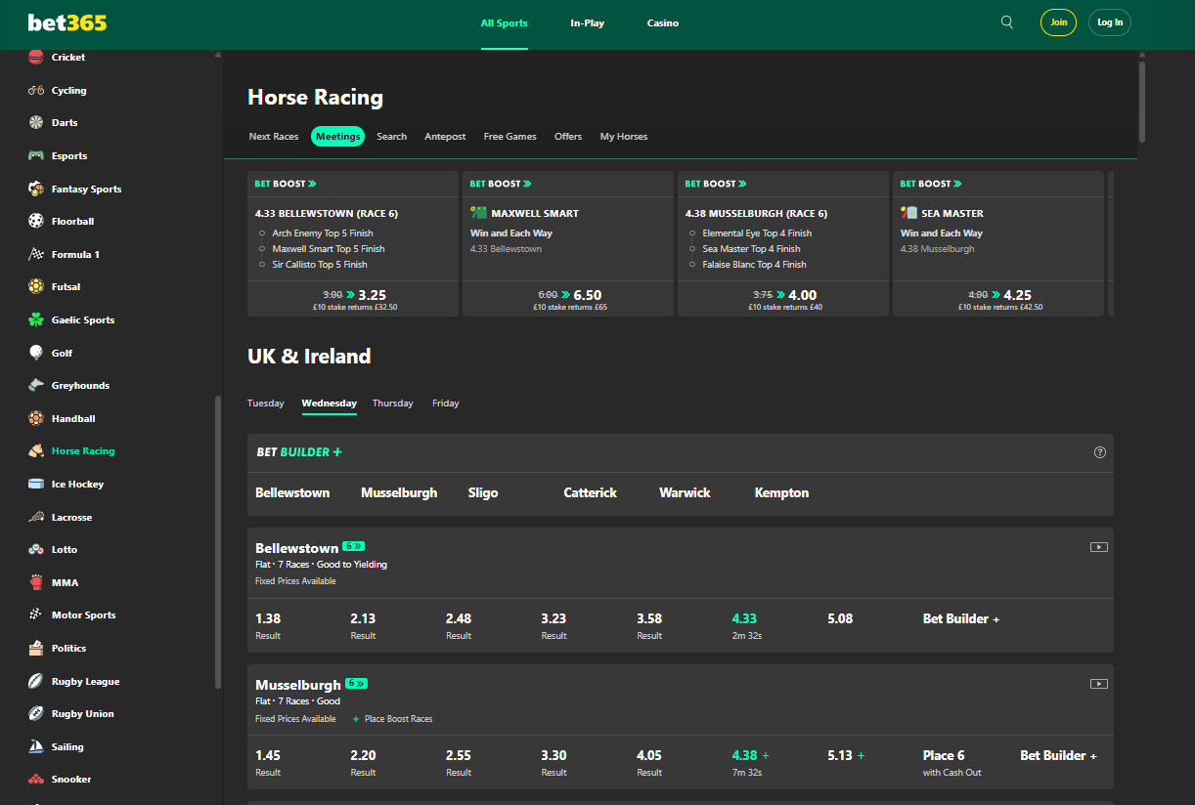Image resolution: width=1195 pixels, height=805 pixels.
Task: Select the Esports gamepad icon
Action: point(36,155)
